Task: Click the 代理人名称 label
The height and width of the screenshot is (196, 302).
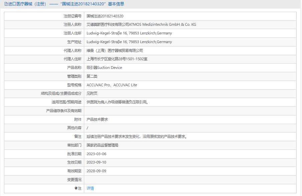Action: coord(72,51)
